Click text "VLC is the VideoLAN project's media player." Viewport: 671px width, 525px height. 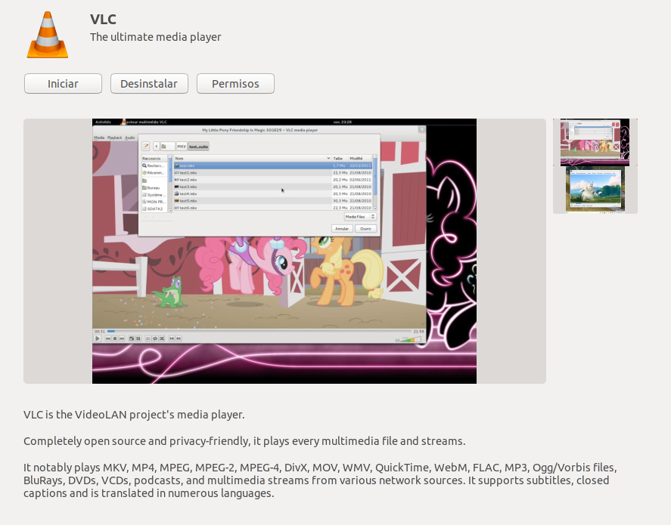[x=134, y=415]
